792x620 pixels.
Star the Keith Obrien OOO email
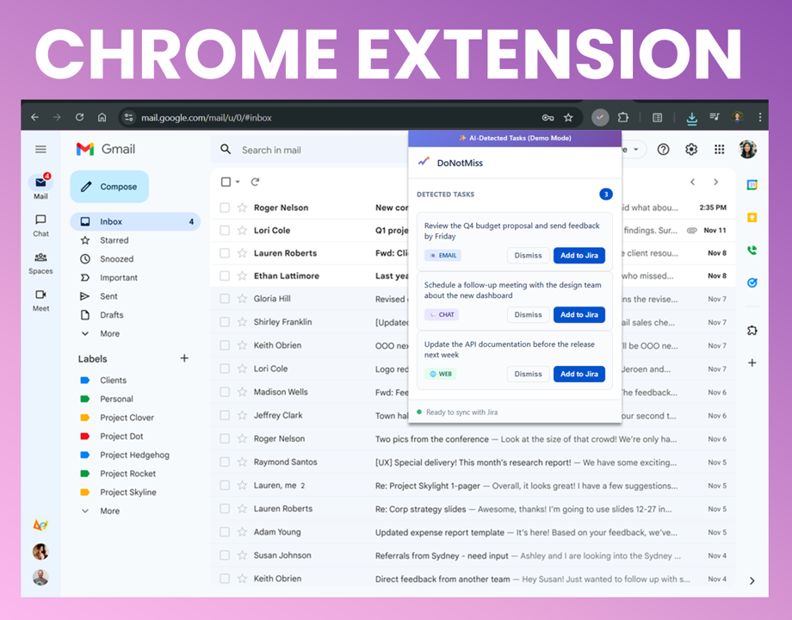click(243, 345)
